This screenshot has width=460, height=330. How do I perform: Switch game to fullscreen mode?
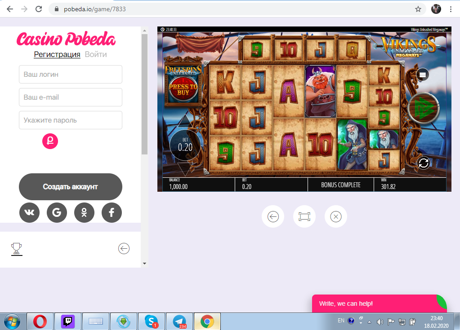point(304,217)
